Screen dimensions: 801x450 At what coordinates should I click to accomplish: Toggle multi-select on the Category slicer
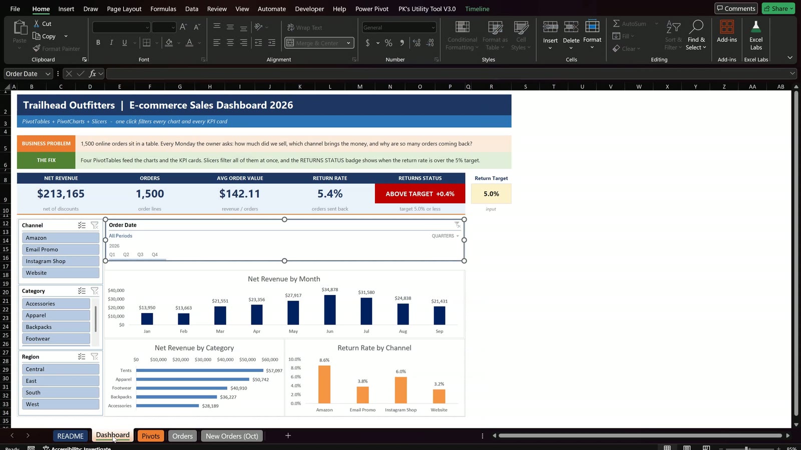coord(82,291)
